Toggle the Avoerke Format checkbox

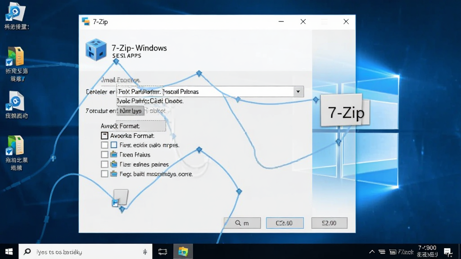click(104, 135)
